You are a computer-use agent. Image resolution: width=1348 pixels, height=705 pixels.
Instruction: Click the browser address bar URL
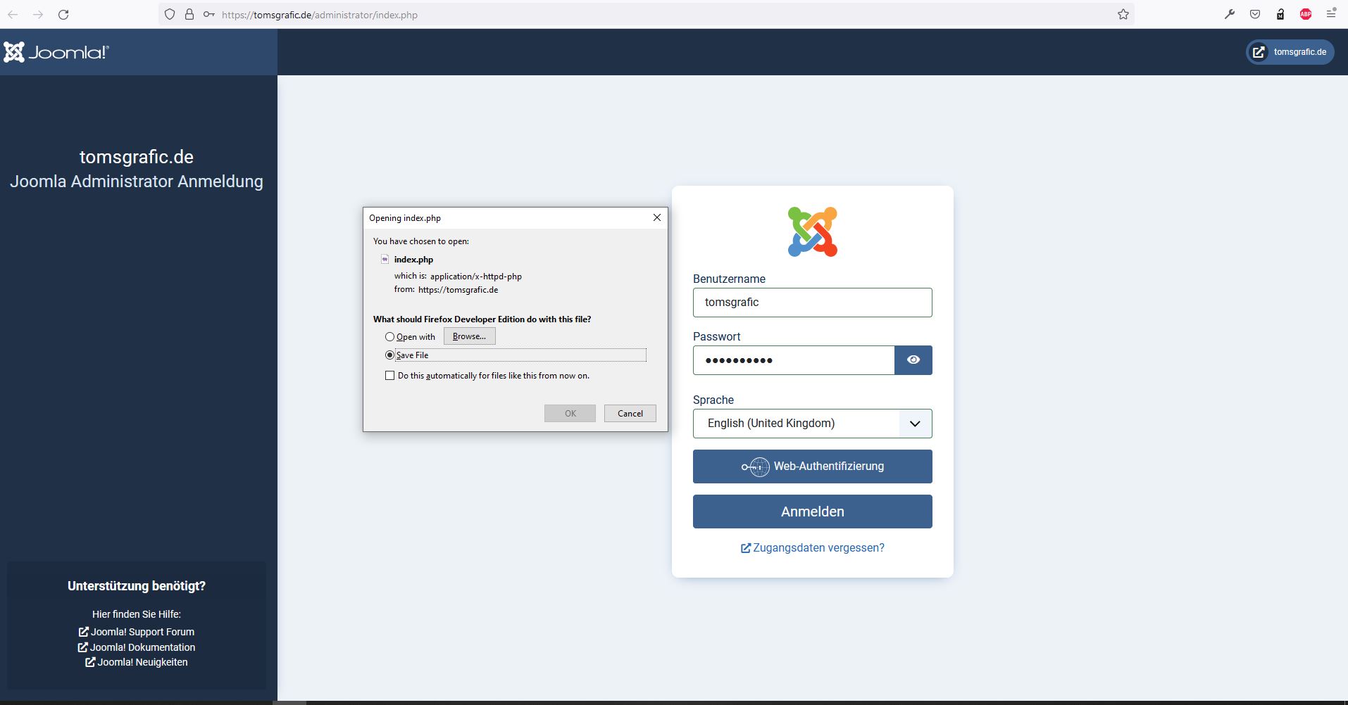[x=320, y=15]
